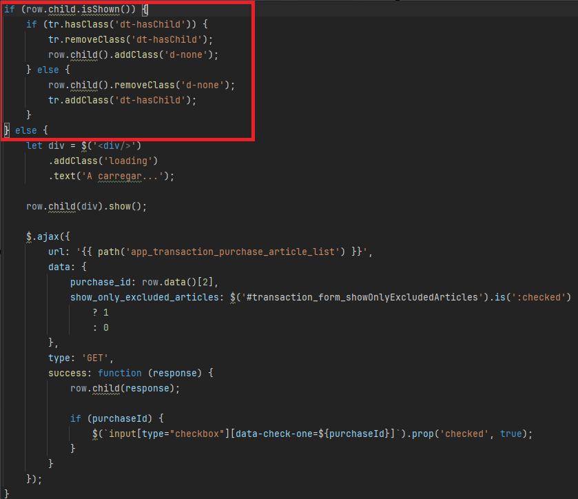Click row.child().removeClass('d-none') line
The width and height of the screenshot is (578, 499).
[x=141, y=85]
